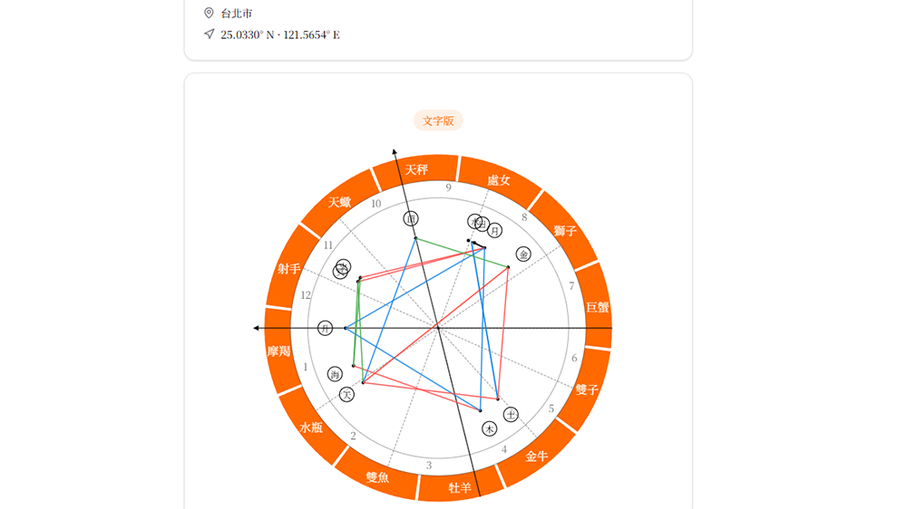Viewport: 907px width, 509px height.
Task: Click the navigation arrow icon beside coordinates
Action: (x=209, y=34)
